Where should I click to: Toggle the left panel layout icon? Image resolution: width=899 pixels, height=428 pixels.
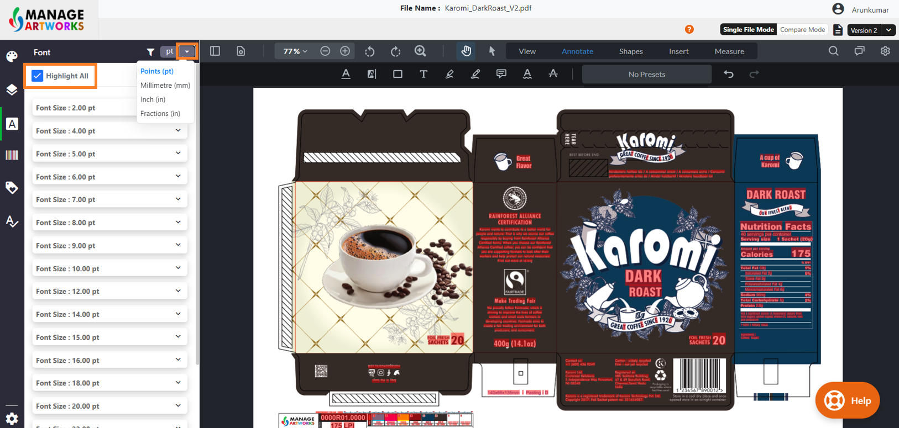[x=215, y=51]
